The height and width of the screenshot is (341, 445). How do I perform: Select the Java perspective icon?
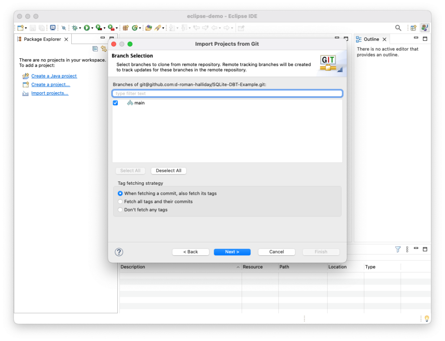click(425, 28)
